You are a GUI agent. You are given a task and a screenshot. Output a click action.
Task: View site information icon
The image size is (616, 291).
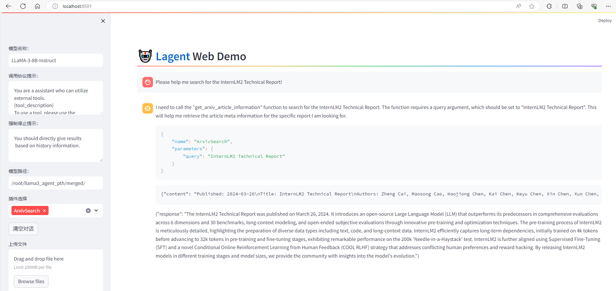[x=55, y=6]
